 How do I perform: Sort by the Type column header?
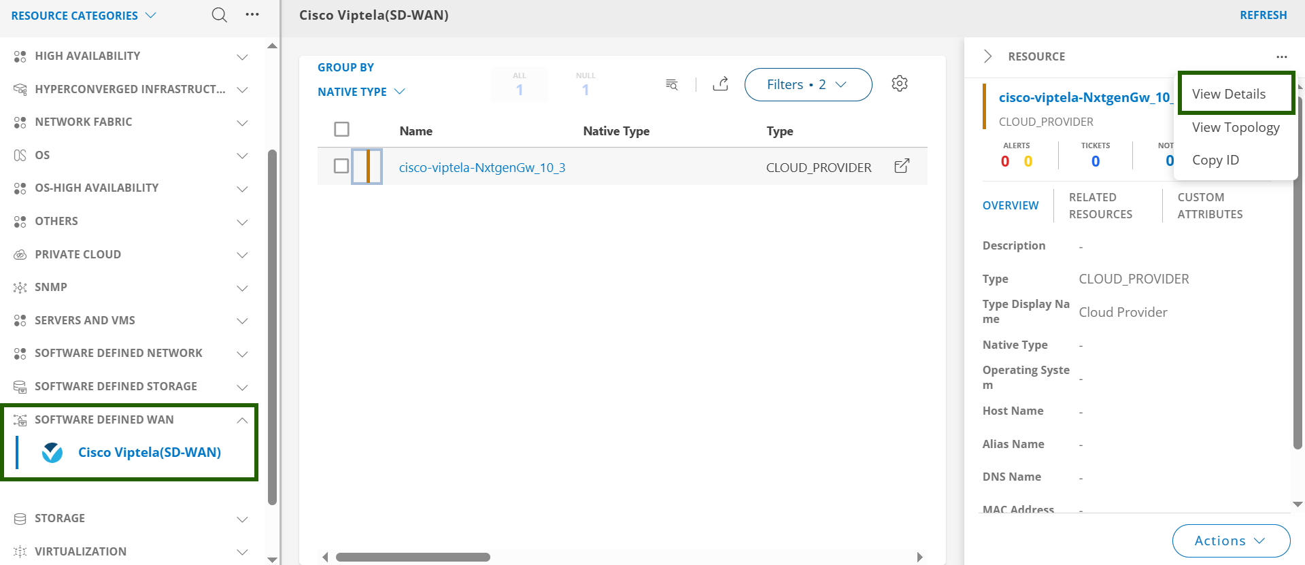(x=780, y=131)
